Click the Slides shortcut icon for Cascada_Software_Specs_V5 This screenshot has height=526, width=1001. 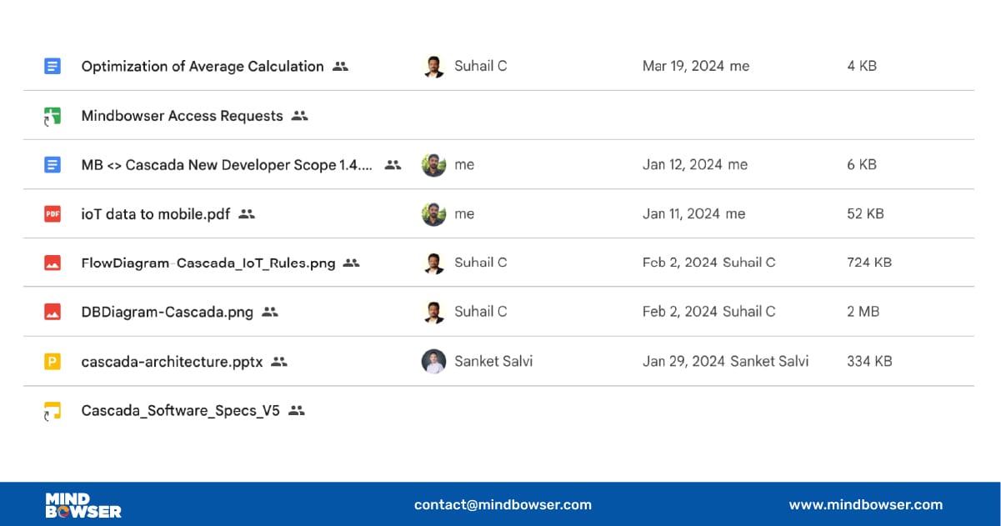point(53,411)
